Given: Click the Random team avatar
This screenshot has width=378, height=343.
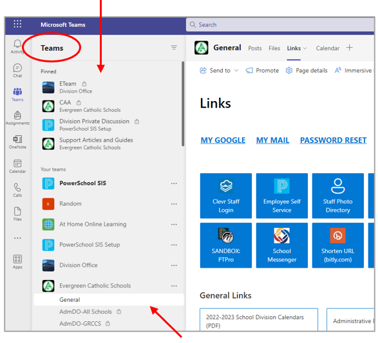Looking at the screenshot, I should pyautogui.click(x=48, y=204).
